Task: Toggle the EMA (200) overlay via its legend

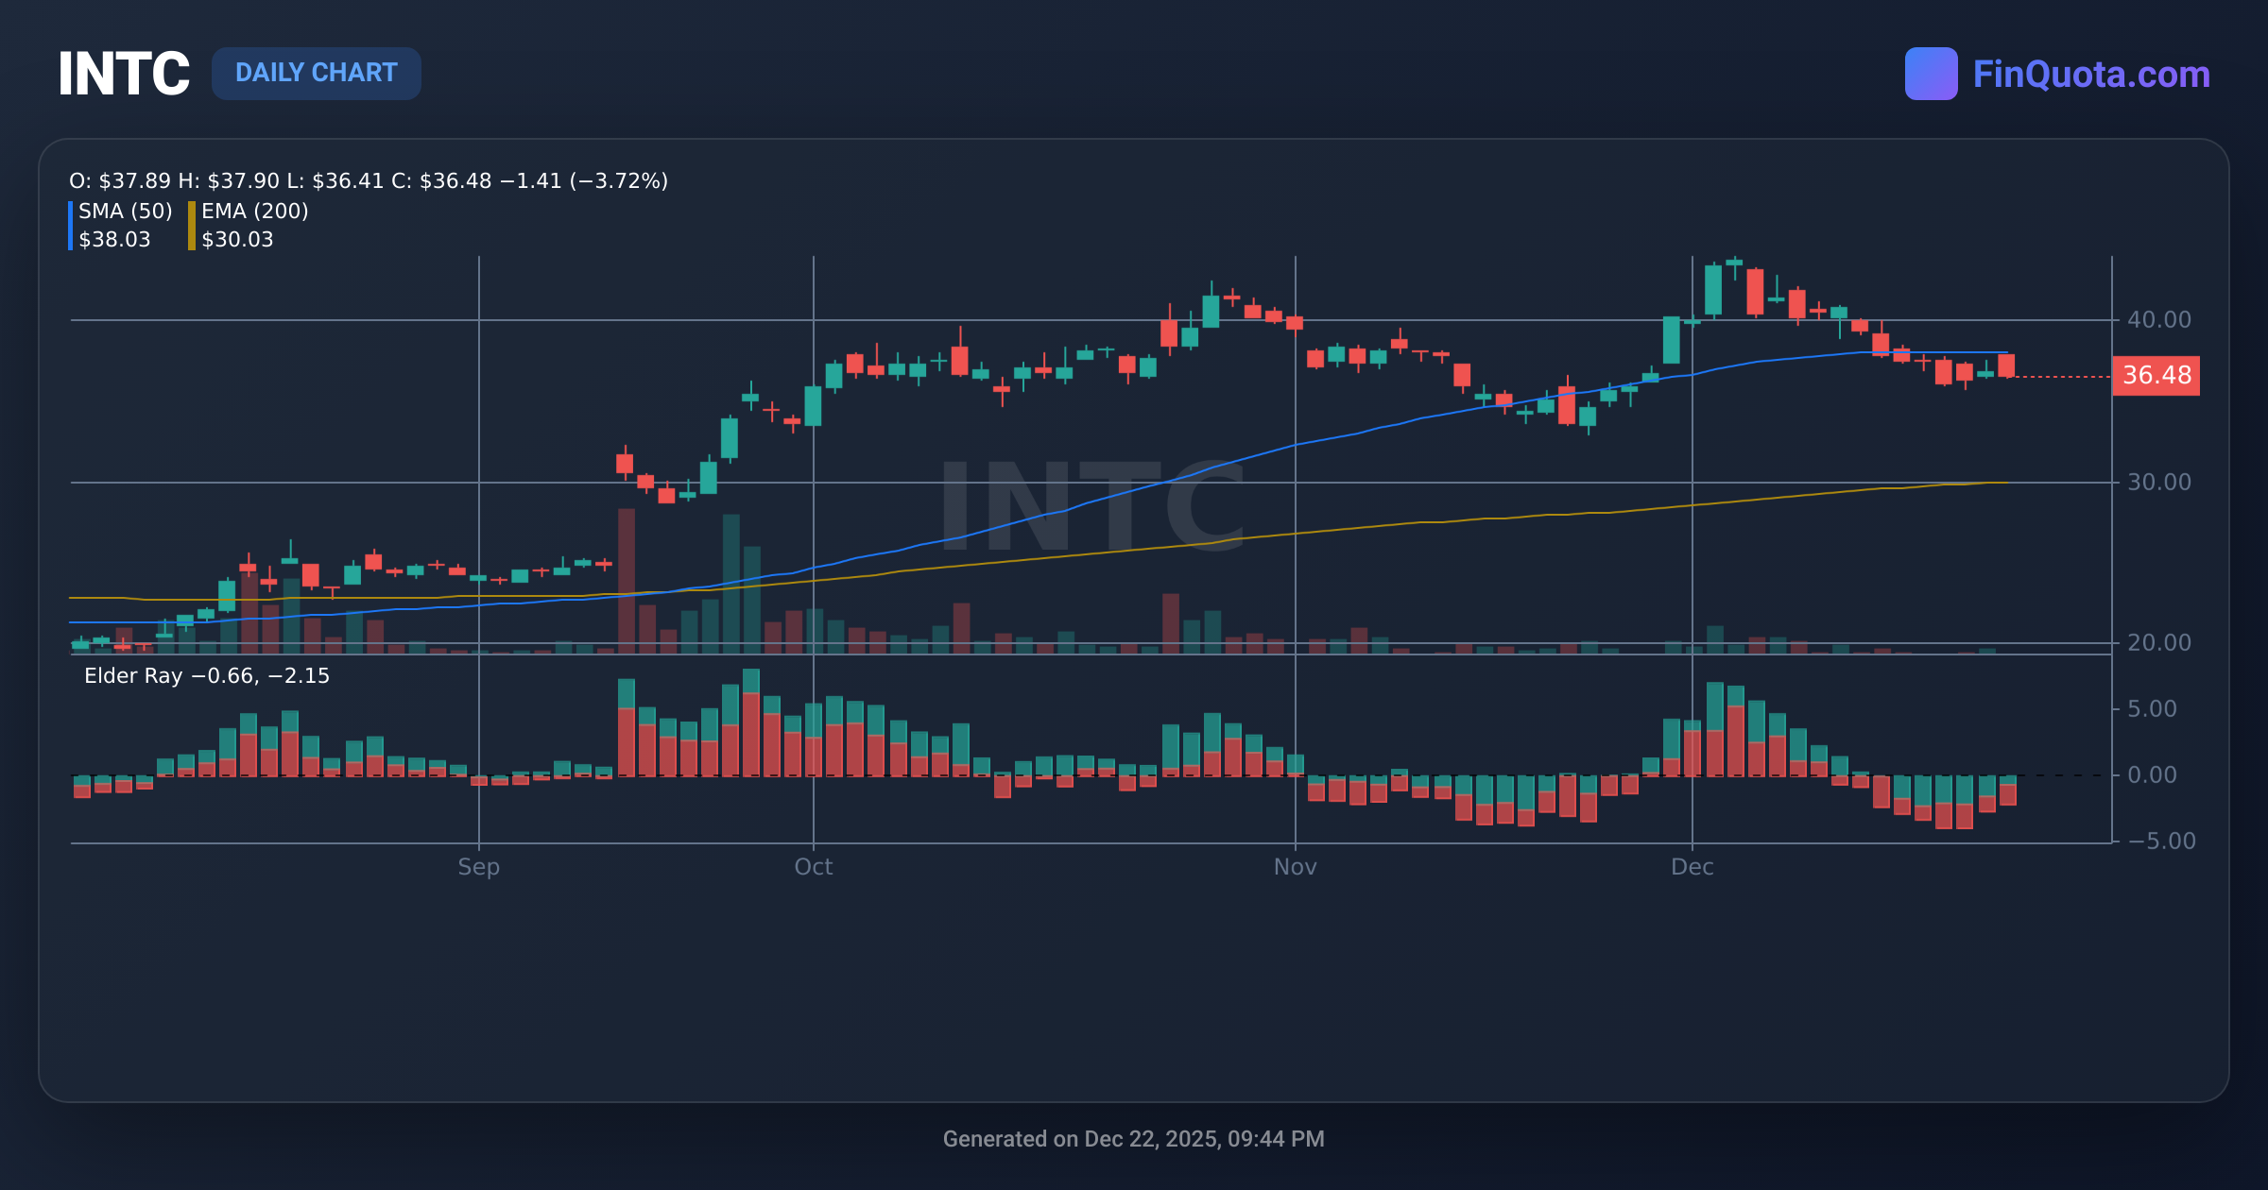Action: click(x=255, y=212)
